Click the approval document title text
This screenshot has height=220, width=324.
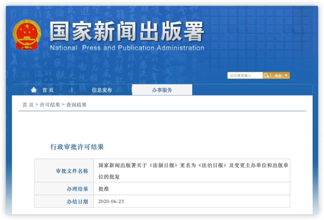click(x=193, y=170)
